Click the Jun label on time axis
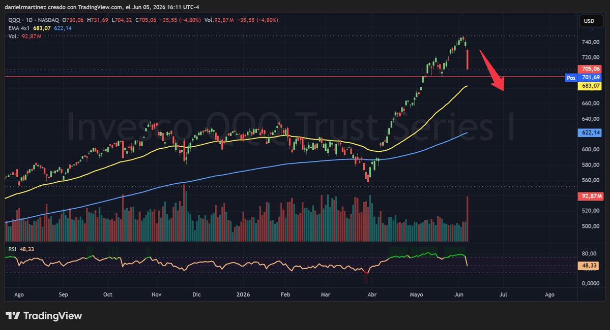 459,294
